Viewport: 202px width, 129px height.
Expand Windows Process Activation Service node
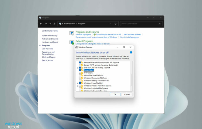tap(78, 86)
